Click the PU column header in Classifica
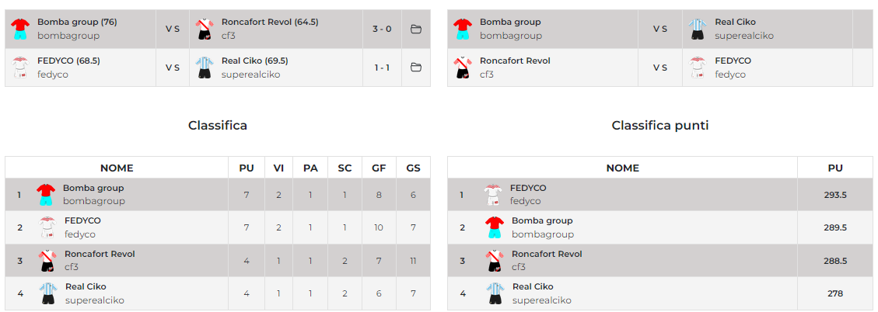The height and width of the screenshot is (312, 878). [x=247, y=168]
